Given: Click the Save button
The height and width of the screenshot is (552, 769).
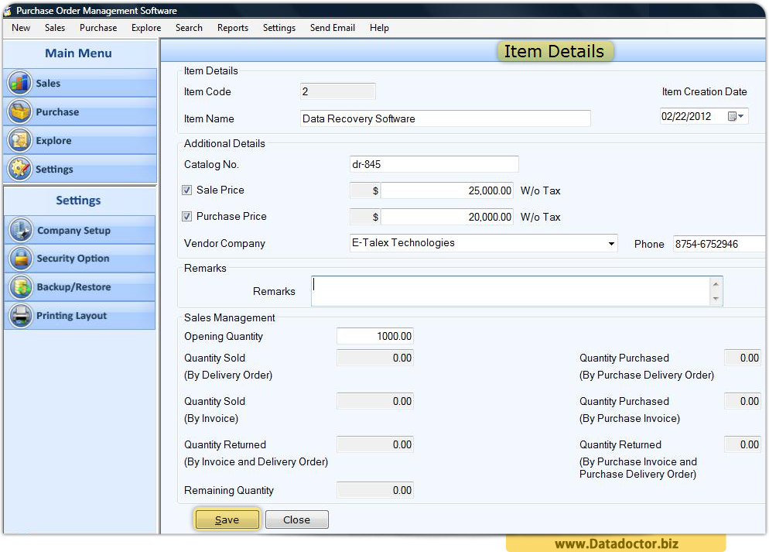Looking at the screenshot, I should (227, 519).
